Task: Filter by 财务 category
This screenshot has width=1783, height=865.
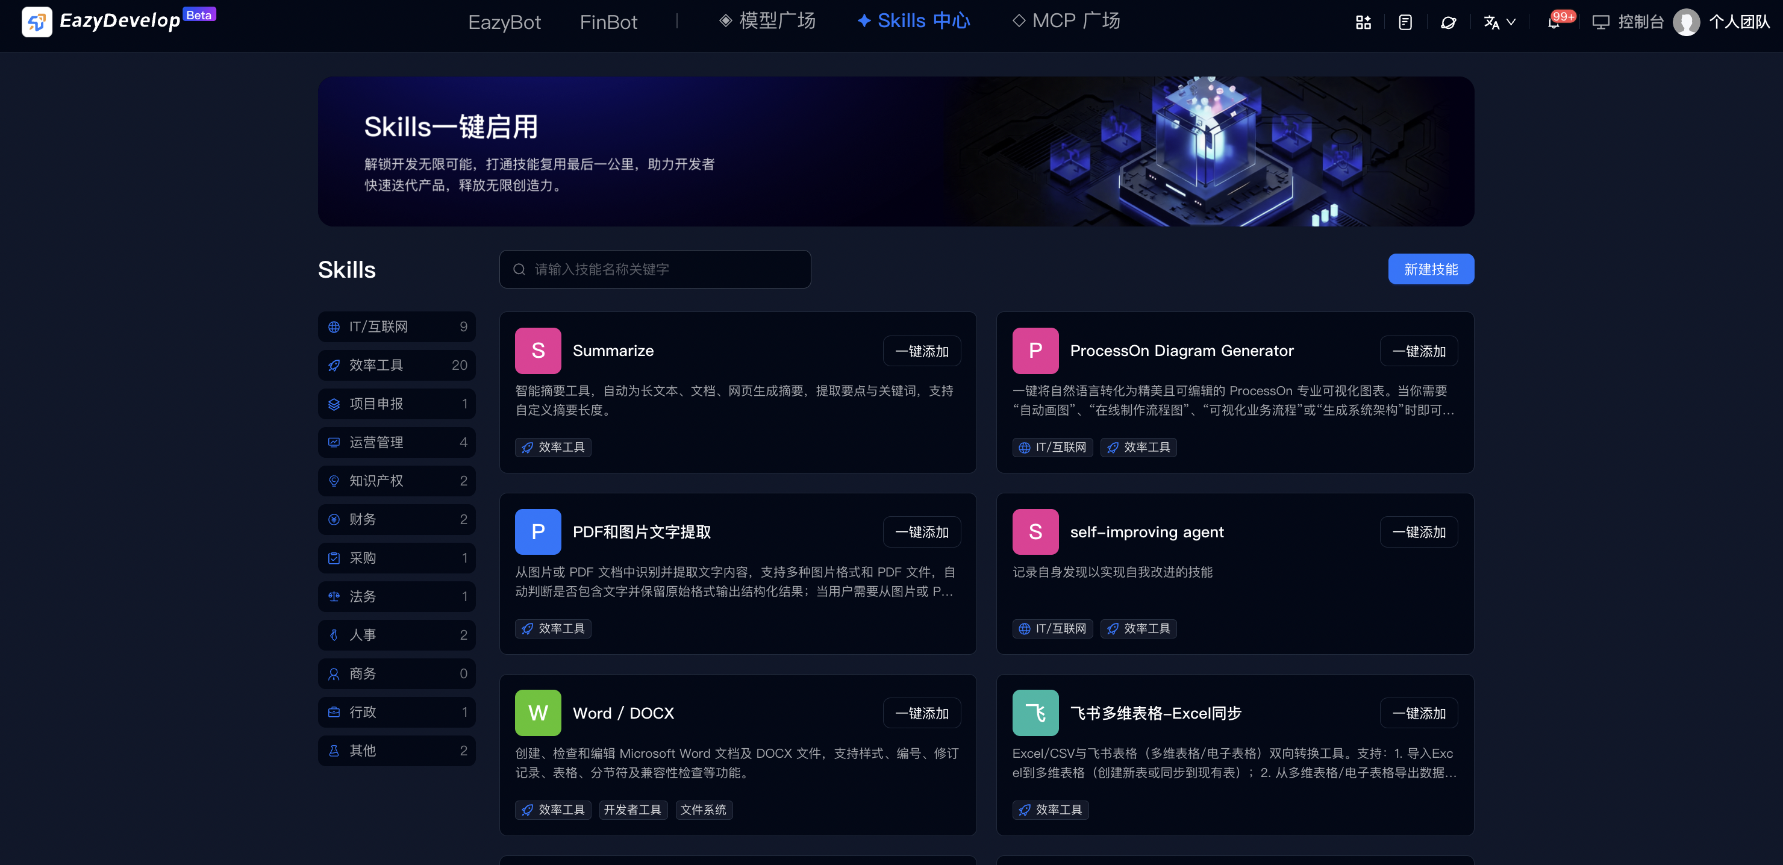Action: (x=396, y=519)
